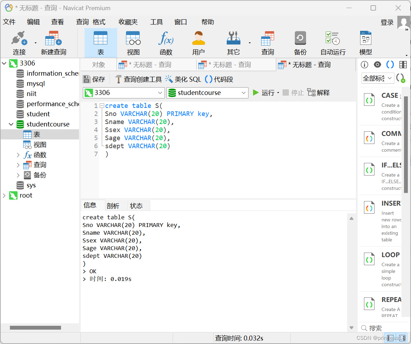The width and height of the screenshot is (411, 344).
Task: Open the 模型 (Model) toolbar icon
Action: click(365, 42)
